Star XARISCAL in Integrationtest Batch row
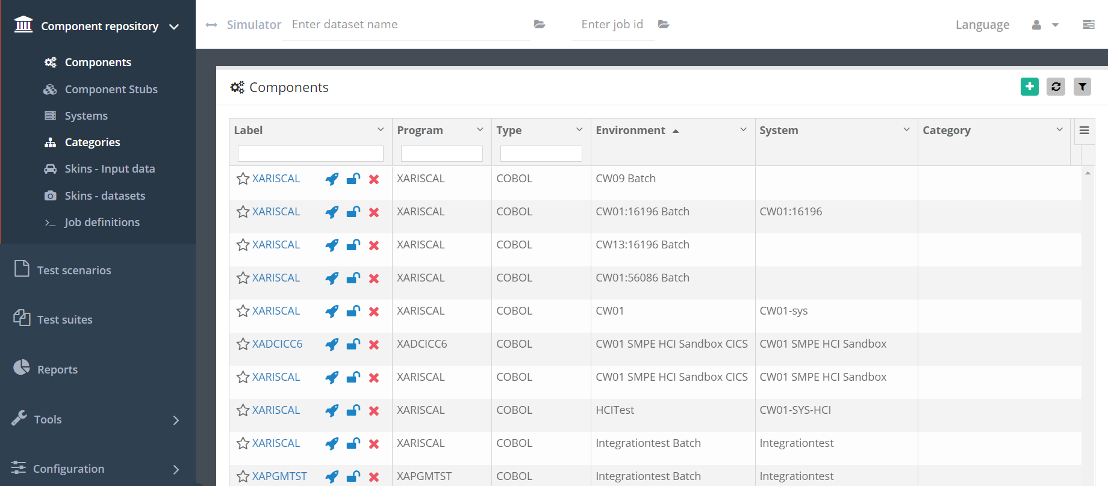Viewport: 1108px width, 486px height. [x=243, y=443]
